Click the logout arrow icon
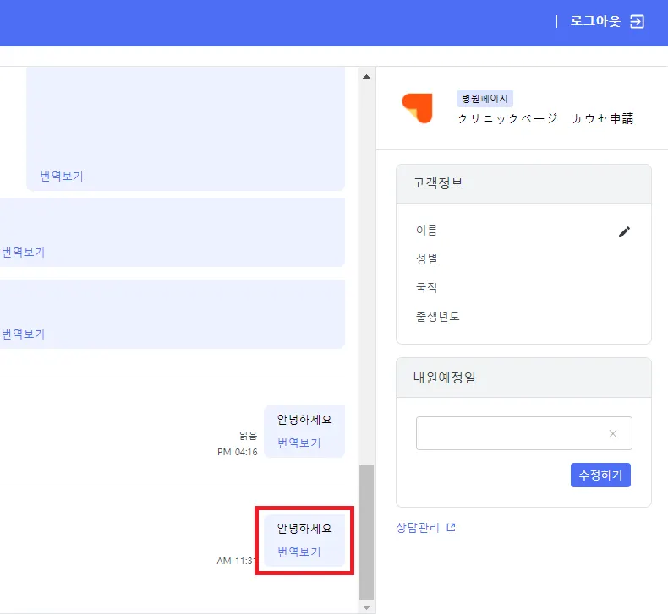 pyautogui.click(x=638, y=21)
